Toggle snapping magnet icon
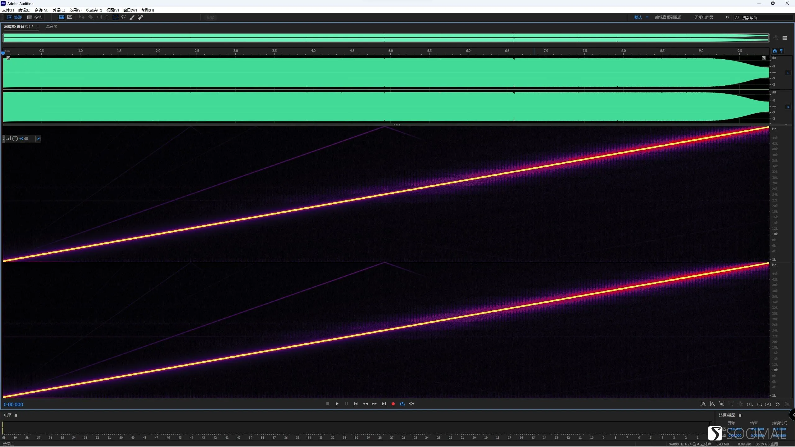The width and height of the screenshot is (795, 447). 775,51
